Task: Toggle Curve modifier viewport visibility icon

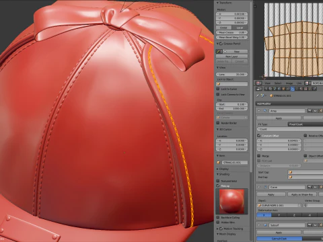Action: click(316, 187)
